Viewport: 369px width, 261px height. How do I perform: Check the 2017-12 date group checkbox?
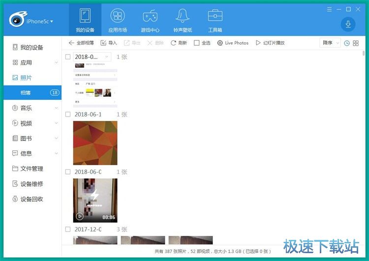click(68, 230)
